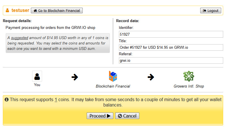Log out using the Logout button
The image size is (226, 132).
pyautogui.click(x=211, y=10)
